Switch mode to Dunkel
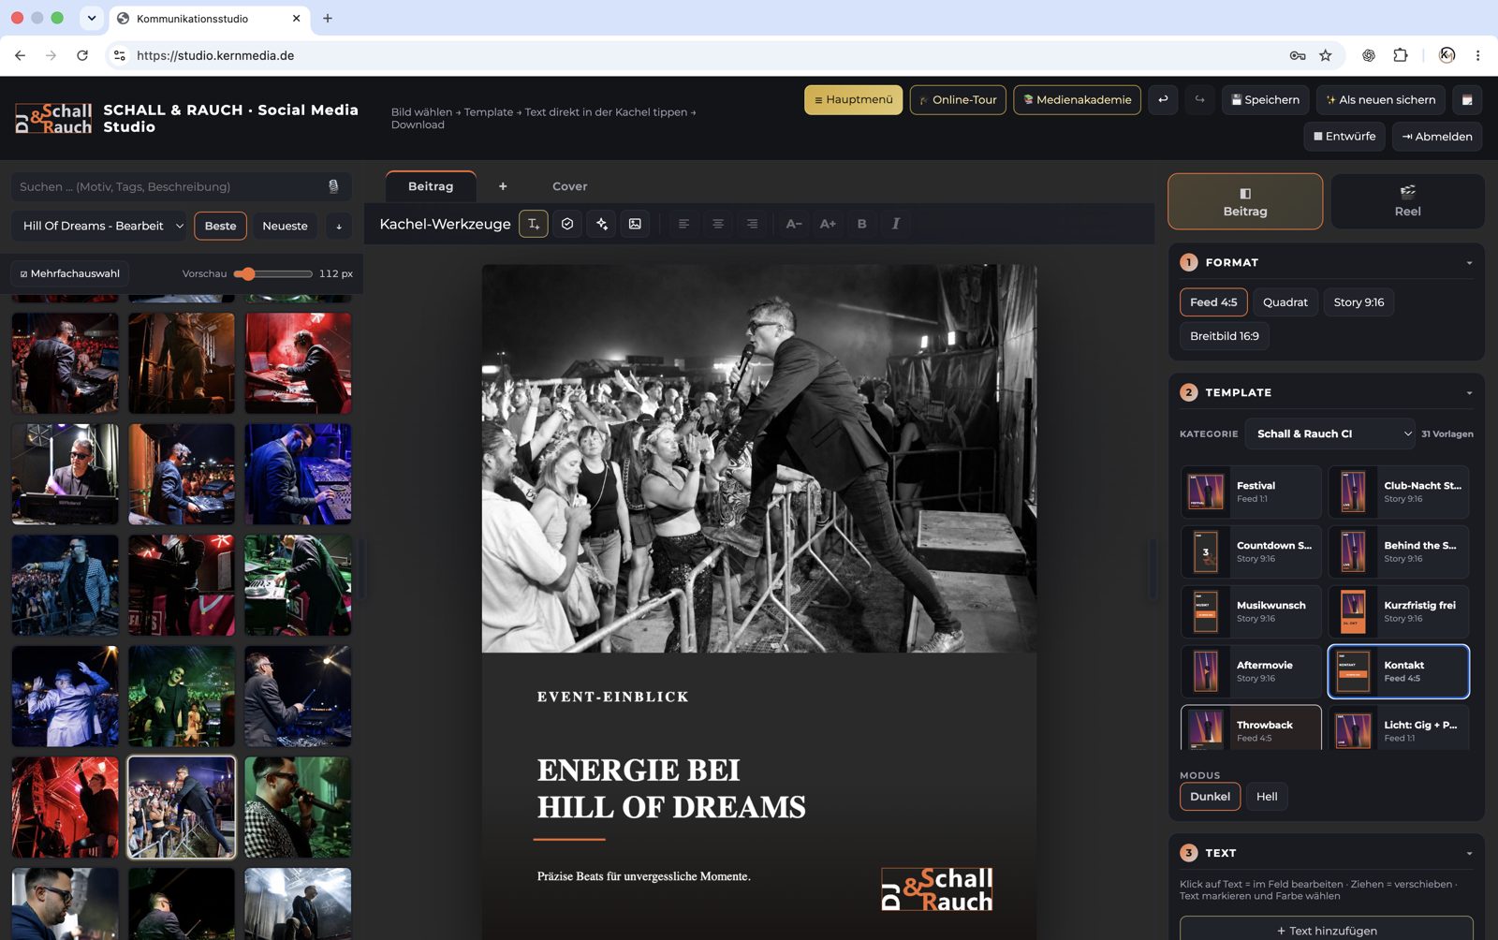This screenshot has height=940, width=1498. point(1210,797)
